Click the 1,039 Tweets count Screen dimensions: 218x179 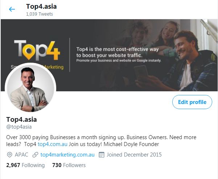tap(40, 14)
